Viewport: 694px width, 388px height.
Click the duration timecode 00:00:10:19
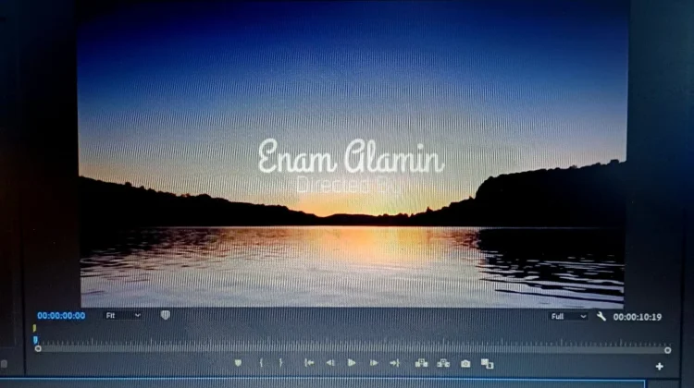pos(638,317)
